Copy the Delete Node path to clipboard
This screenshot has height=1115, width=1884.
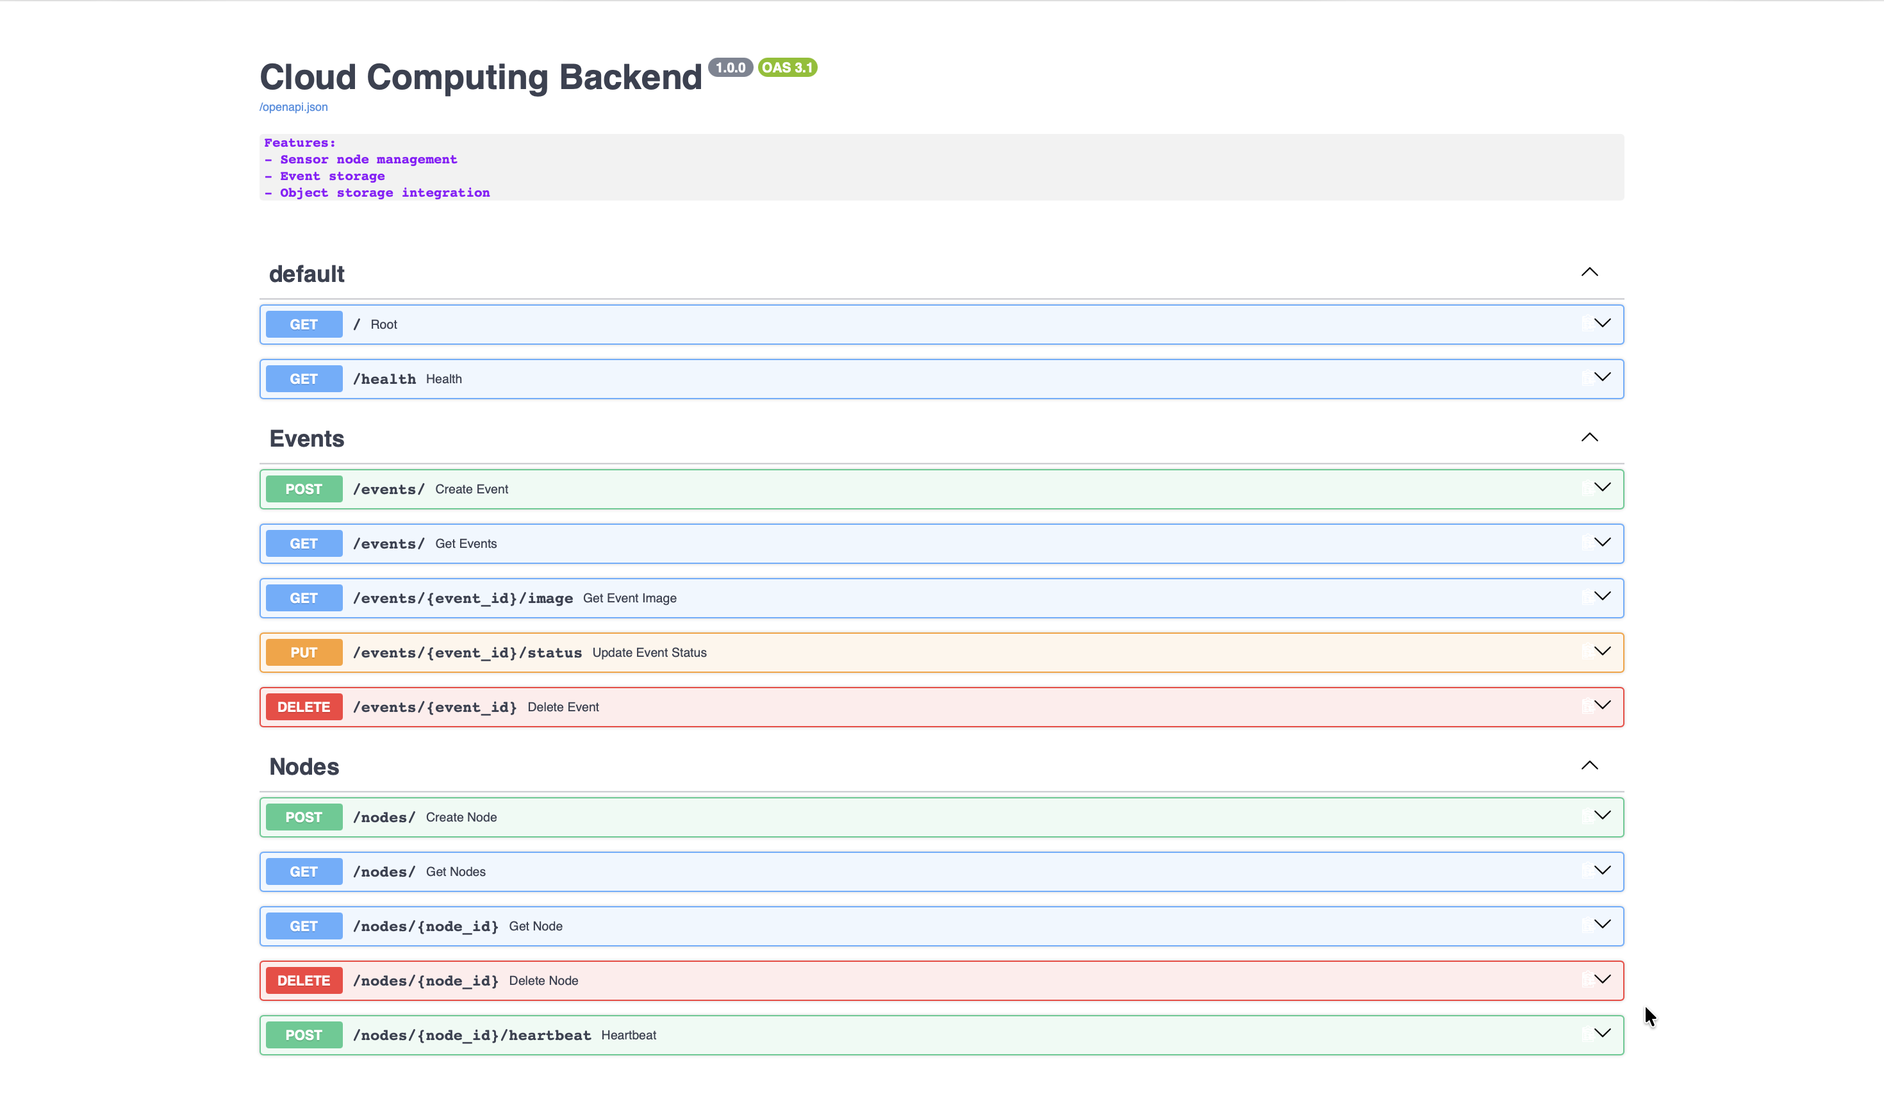click(x=1587, y=980)
